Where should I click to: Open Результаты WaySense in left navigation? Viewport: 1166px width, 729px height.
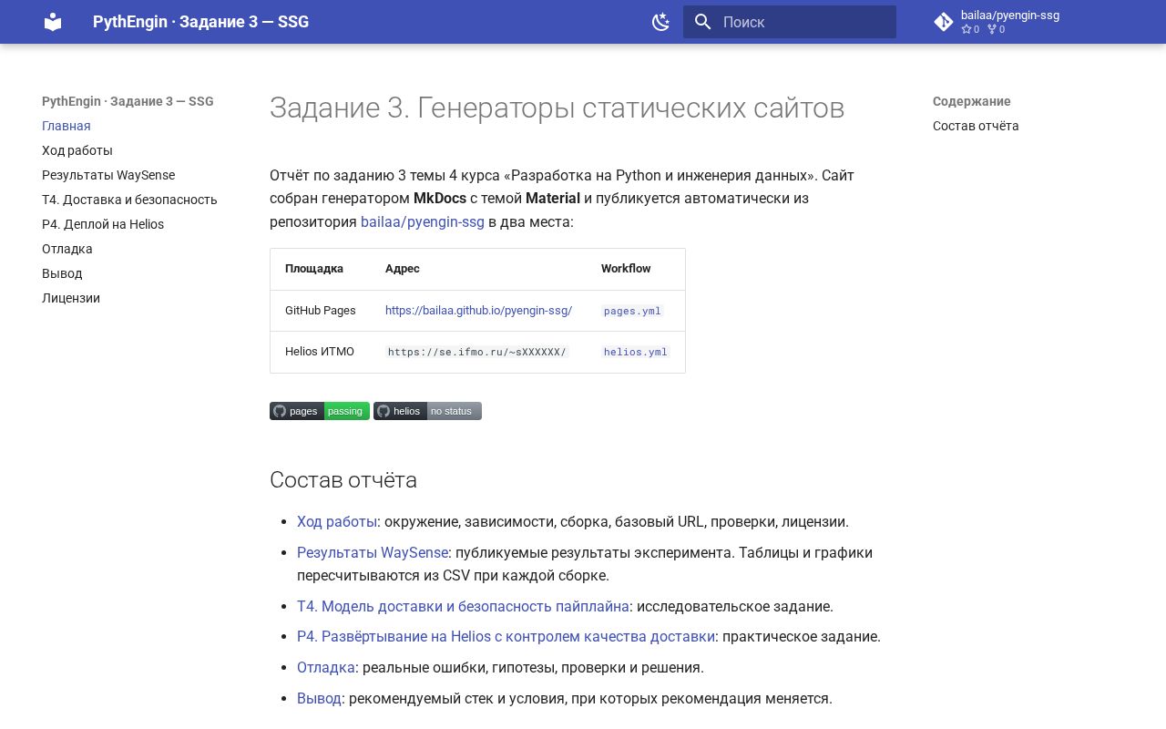pos(108,175)
